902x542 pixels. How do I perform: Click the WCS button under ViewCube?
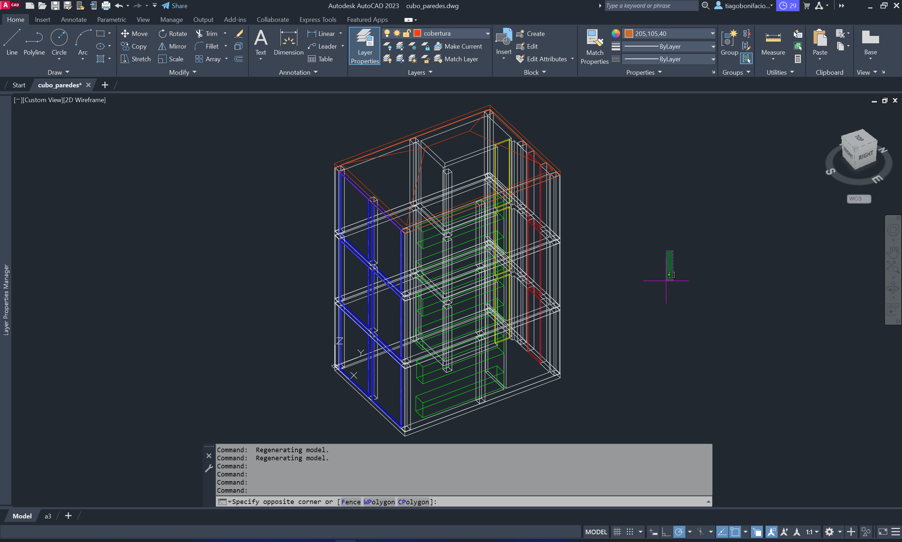click(859, 199)
